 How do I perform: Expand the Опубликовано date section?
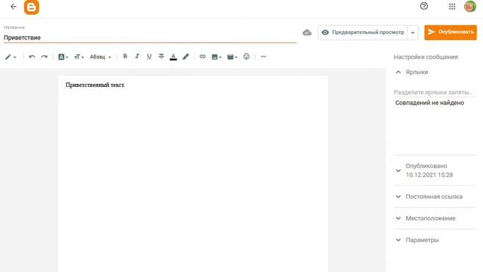(435, 171)
